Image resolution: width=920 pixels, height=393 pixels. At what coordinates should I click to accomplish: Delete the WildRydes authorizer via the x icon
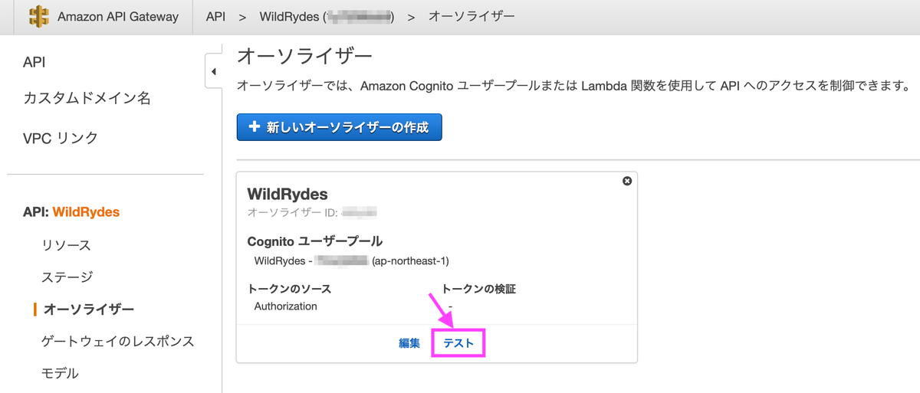pyautogui.click(x=627, y=181)
